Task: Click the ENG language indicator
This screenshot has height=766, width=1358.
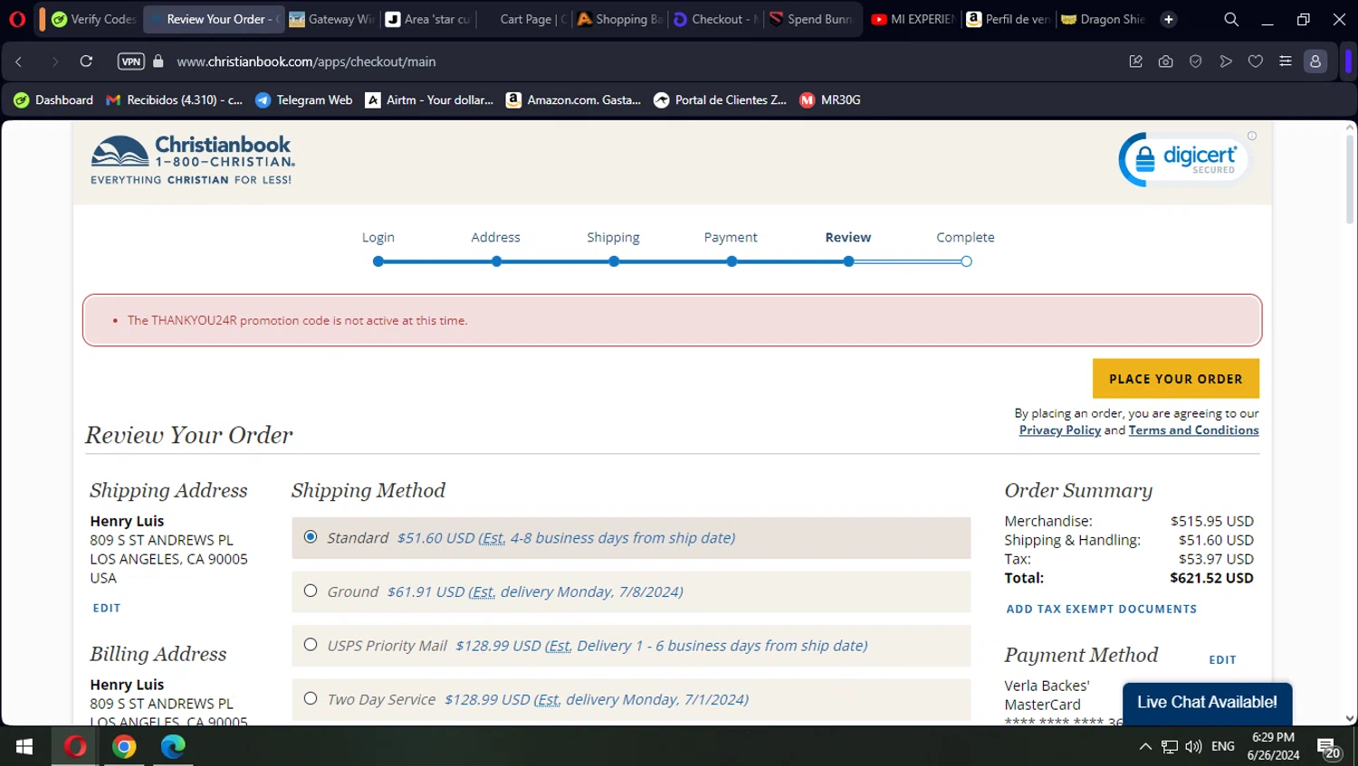Action: pos(1223,747)
